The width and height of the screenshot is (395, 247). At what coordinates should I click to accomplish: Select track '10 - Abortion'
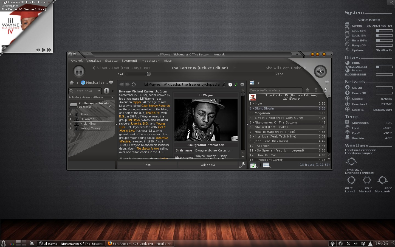tap(287, 146)
